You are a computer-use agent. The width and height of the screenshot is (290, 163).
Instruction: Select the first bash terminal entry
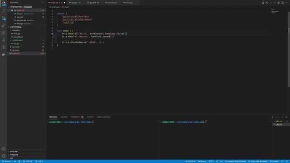[x=280, y=121]
